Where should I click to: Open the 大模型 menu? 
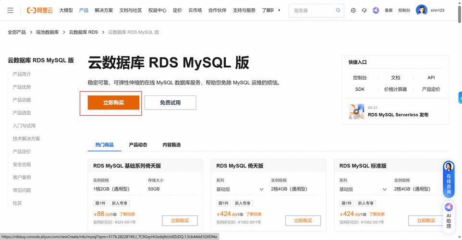[66, 10]
